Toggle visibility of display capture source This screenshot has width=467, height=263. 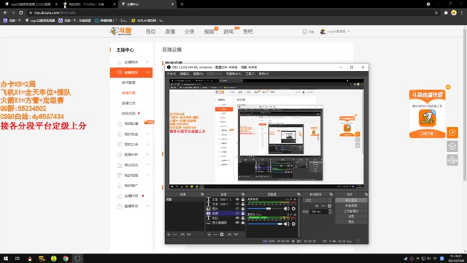237,222
